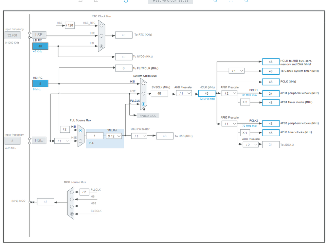Click the circular refresh icon in toolbar
The height and width of the screenshot is (244, 327).
click(126, 1)
